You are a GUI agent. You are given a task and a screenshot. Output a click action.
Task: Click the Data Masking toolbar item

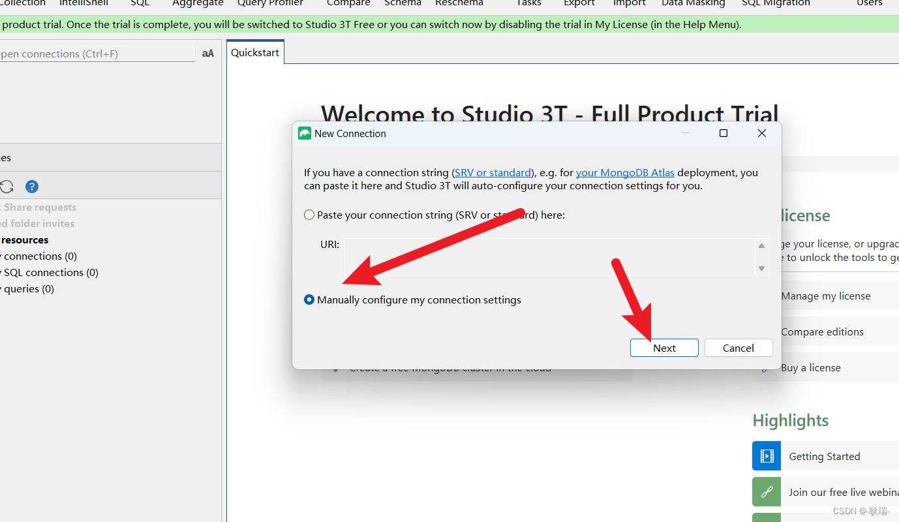click(693, 3)
